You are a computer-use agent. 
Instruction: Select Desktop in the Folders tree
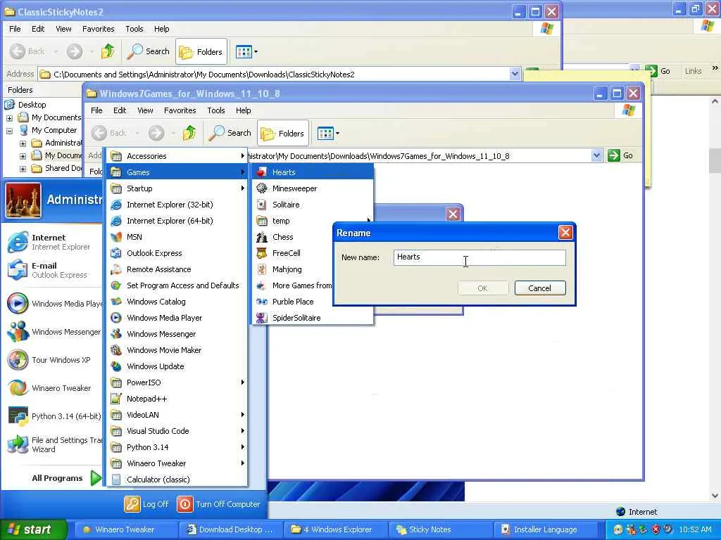[x=32, y=105]
